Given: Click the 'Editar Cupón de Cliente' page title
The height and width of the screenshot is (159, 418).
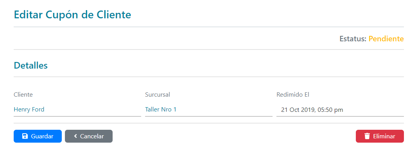Looking at the screenshot, I should click(x=72, y=15).
